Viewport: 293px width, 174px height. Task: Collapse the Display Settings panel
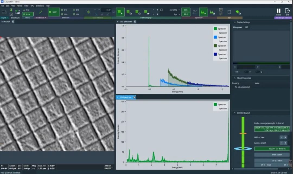tap(234, 22)
